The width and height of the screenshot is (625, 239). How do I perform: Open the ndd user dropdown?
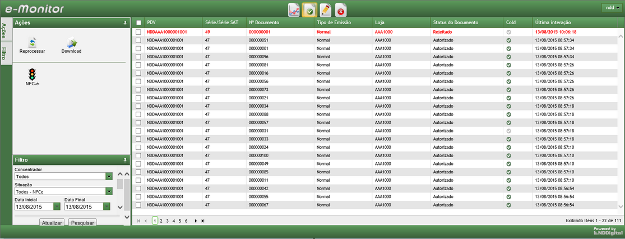[x=610, y=7]
